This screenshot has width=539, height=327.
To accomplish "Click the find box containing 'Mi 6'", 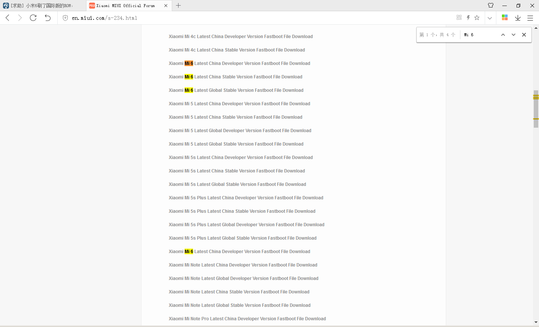I will pos(479,35).
